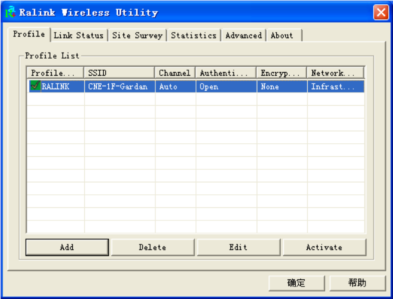Viewport: 393px width, 299px height.
Task: Click the None encryption cell
Action: coord(282,86)
